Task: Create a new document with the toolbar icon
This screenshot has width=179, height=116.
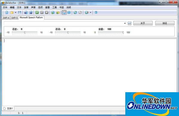Action: [x=7, y=12]
